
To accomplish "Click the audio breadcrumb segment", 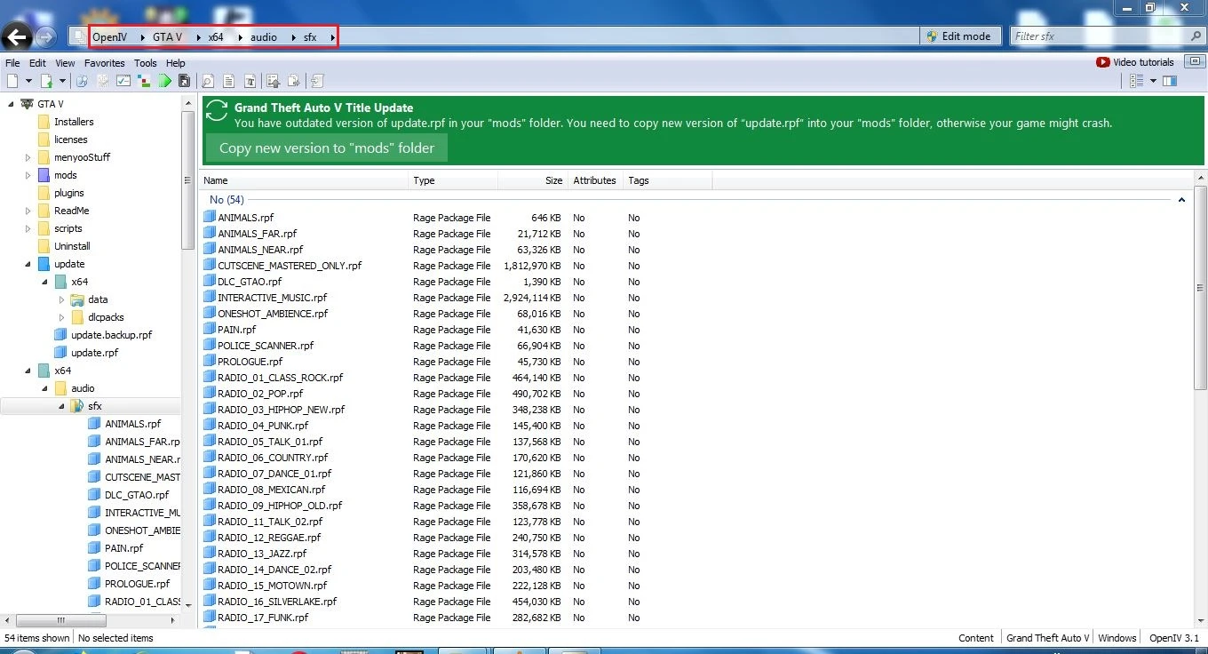I will [263, 37].
